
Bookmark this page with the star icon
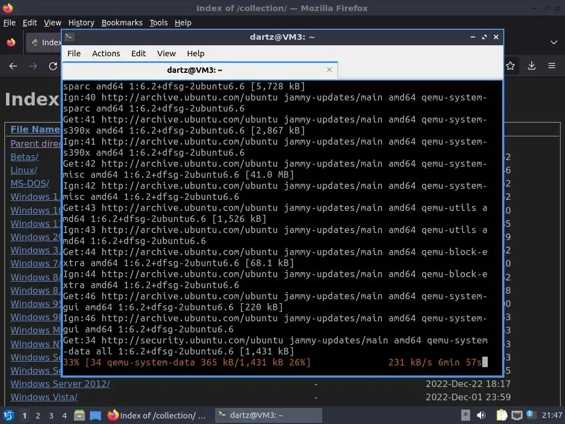510,66
